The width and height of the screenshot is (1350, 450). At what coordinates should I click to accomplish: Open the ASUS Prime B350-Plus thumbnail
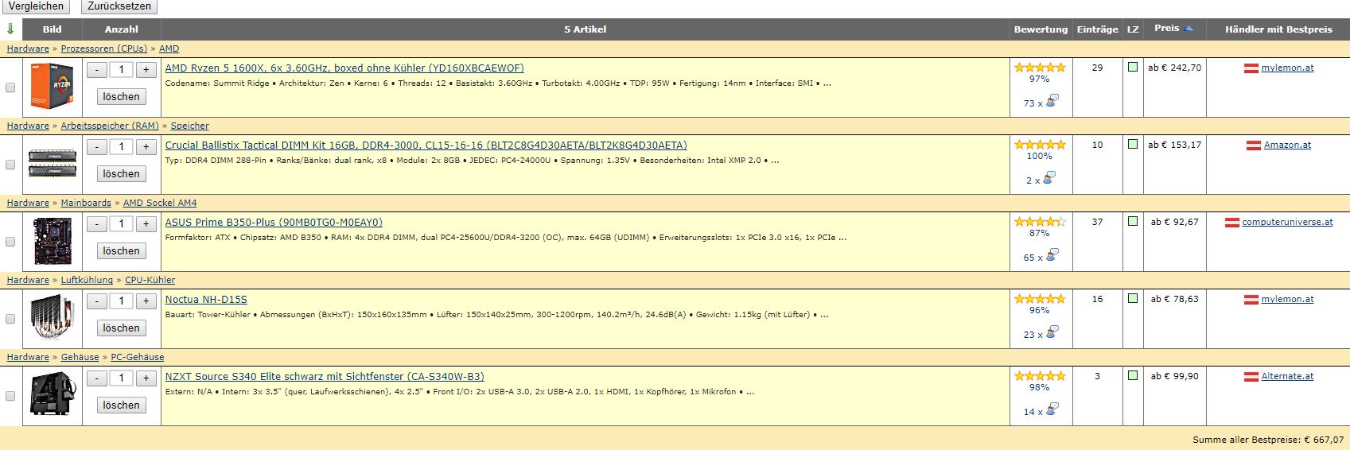pos(52,241)
